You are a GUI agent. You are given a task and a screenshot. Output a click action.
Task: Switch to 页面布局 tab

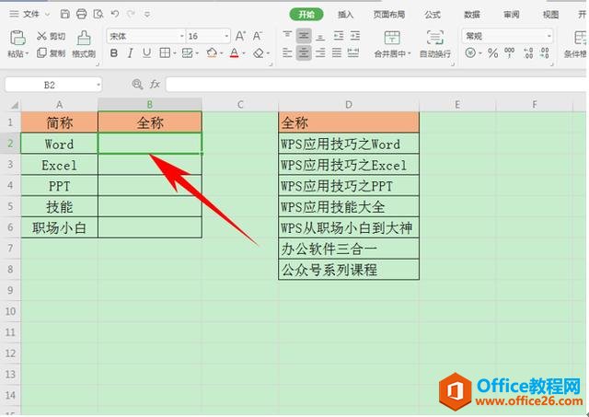(x=389, y=15)
